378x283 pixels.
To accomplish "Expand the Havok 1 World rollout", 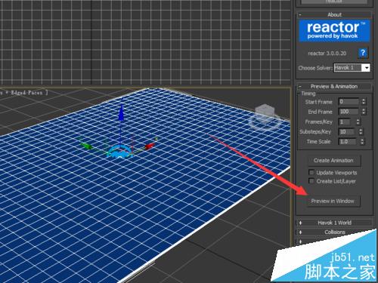I will [x=334, y=223].
